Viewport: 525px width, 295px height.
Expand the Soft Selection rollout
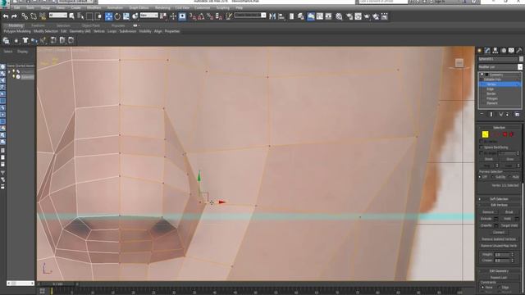[499, 199]
